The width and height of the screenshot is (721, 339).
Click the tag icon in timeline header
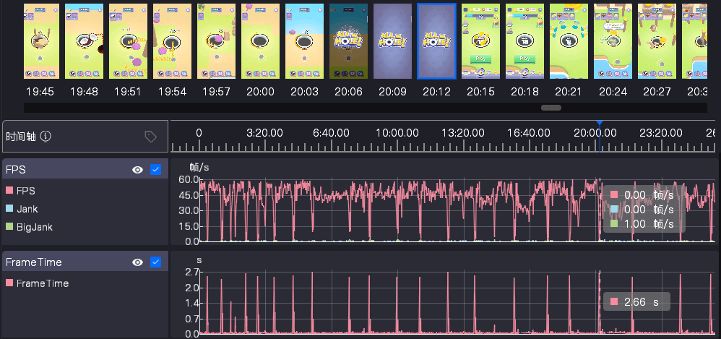(150, 136)
